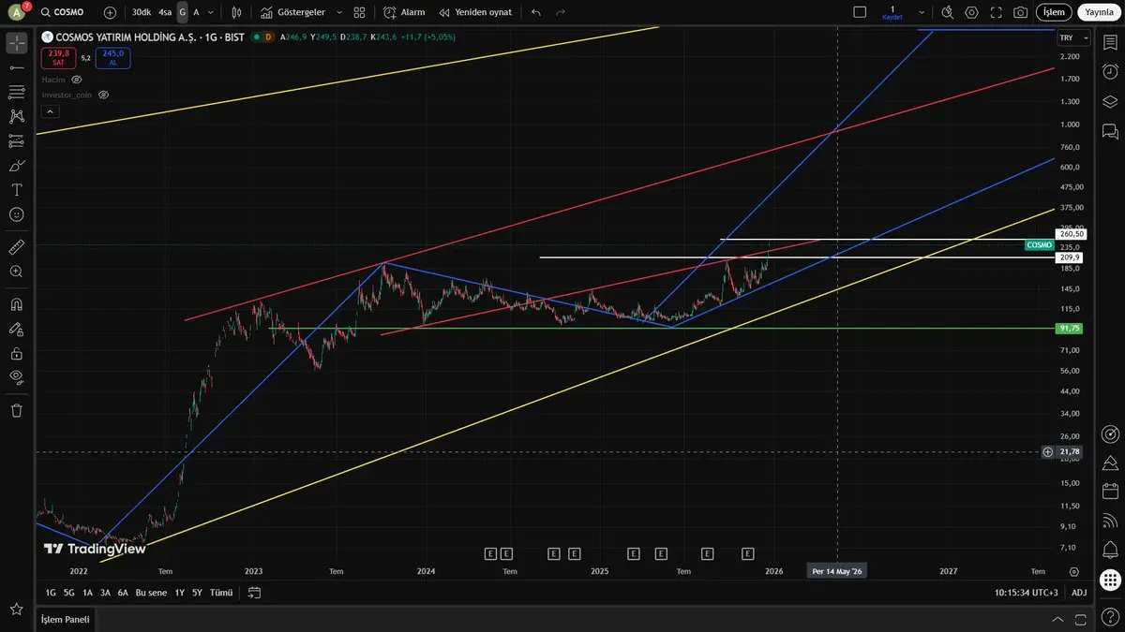Click the add symbol plus icon
The height and width of the screenshot is (632, 1125).
point(110,12)
